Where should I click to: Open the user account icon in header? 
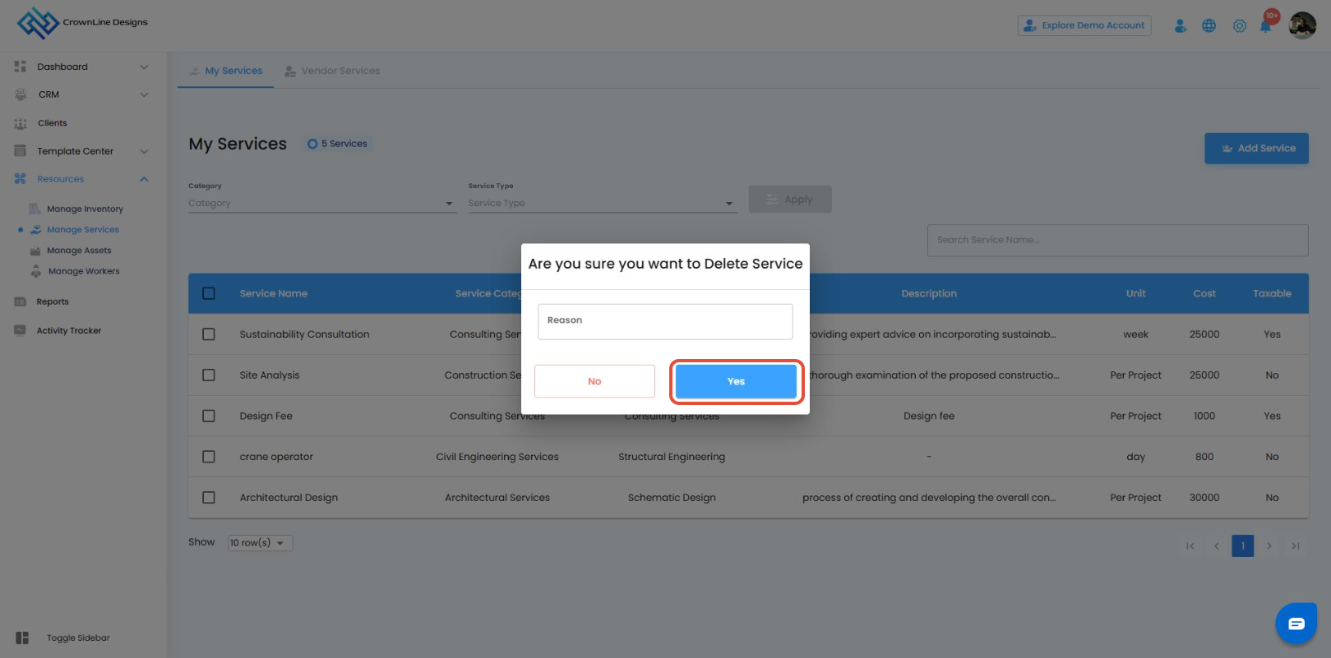(x=1181, y=26)
